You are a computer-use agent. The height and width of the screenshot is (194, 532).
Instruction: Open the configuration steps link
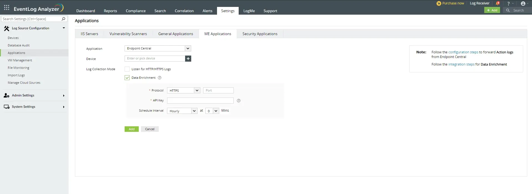point(463,52)
